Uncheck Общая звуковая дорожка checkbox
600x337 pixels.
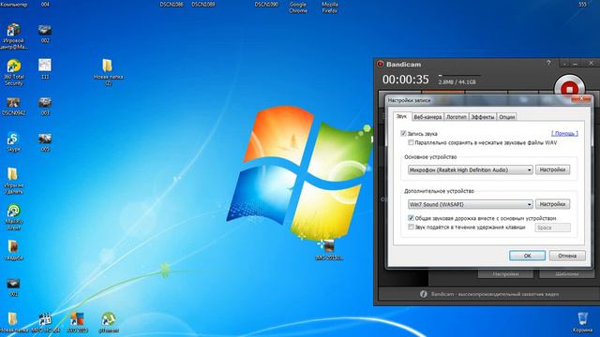pyautogui.click(x=411, y=218)
